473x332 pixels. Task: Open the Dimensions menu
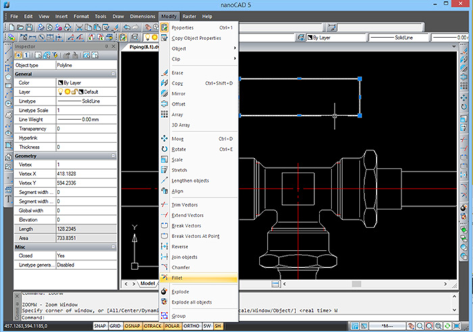141,15
